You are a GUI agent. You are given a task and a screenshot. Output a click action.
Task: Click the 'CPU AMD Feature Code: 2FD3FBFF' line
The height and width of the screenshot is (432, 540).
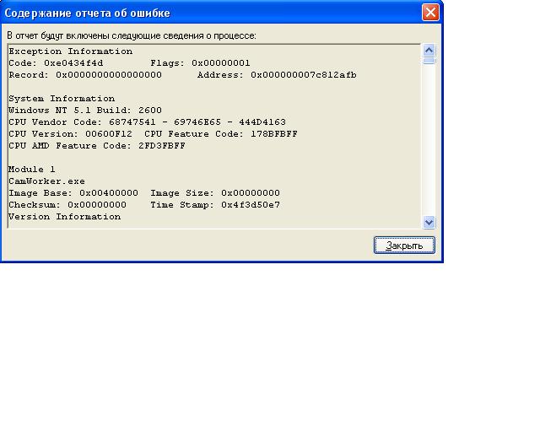[x=97, y=146]
